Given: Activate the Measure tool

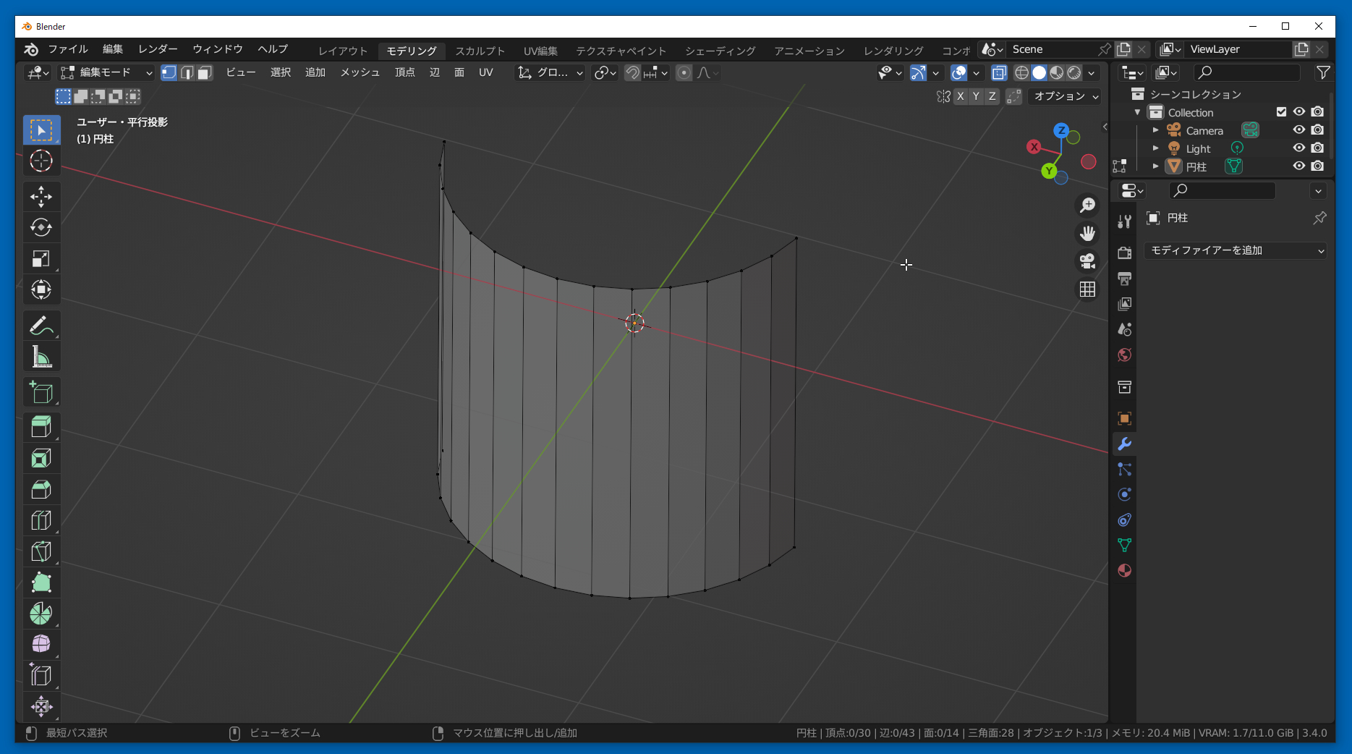Looking at the screenshot, I should coord(41,357).
